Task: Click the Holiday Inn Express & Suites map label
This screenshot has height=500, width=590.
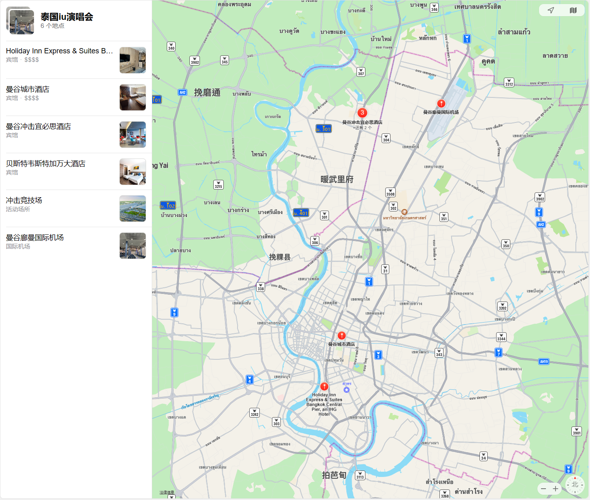Action: (324, 404)
